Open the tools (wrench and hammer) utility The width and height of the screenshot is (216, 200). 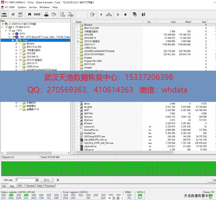[x=13, y=14]
